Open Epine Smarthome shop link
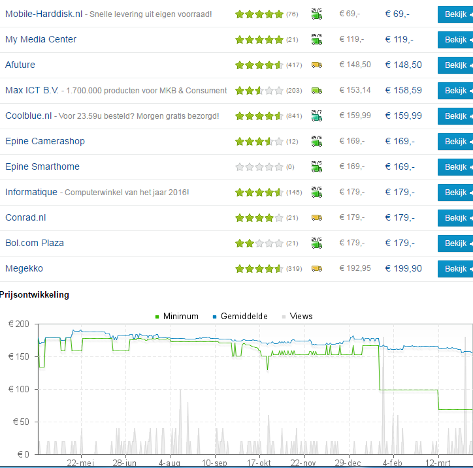This screenshot has height=468, width=473. tap(42, 166)
